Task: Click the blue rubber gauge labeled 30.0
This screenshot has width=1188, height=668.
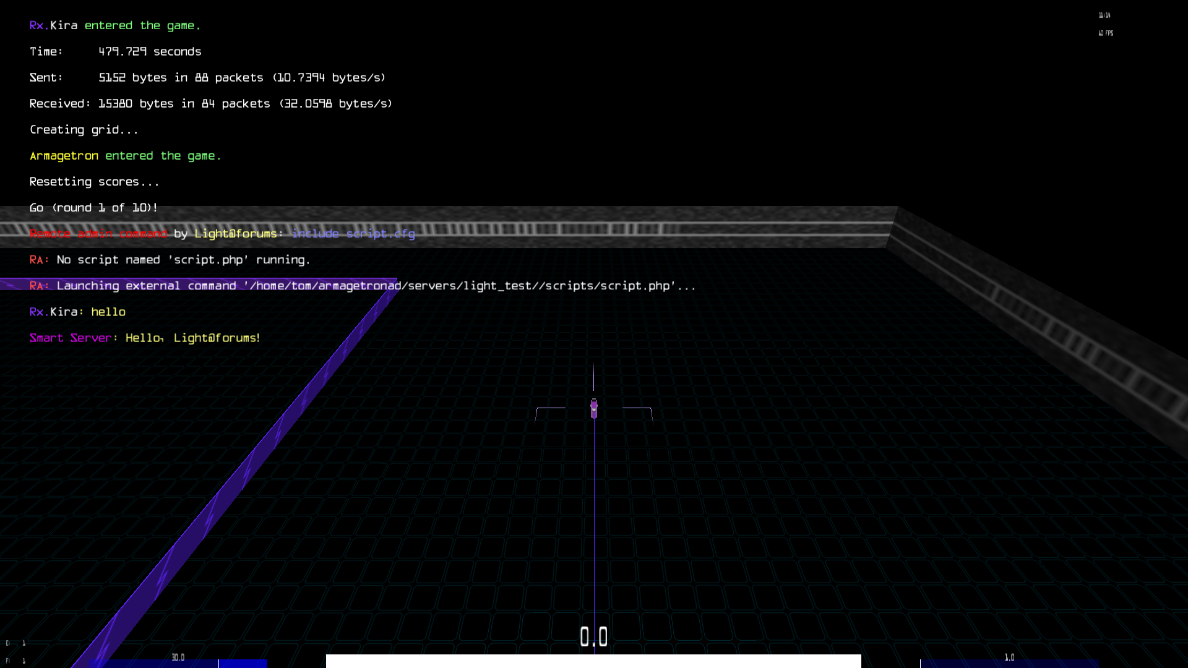Action: 178,662
